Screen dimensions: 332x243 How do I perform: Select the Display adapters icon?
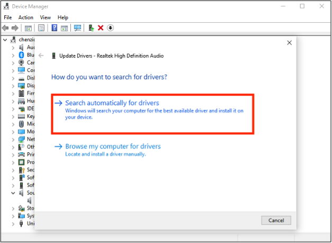21,86
